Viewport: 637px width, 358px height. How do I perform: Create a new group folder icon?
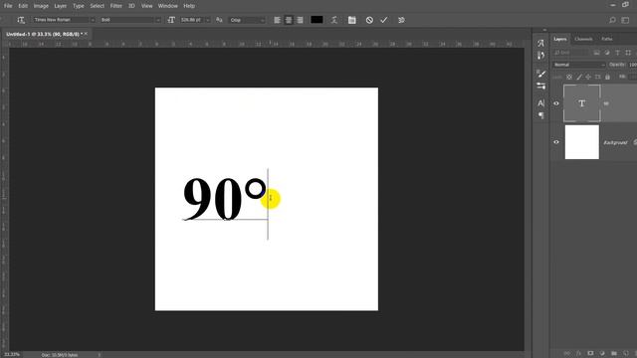coord(614,353)
